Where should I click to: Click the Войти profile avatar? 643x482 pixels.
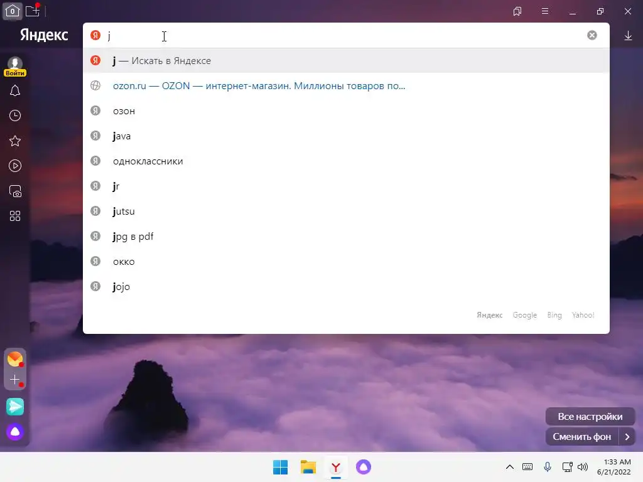point(15,67)
